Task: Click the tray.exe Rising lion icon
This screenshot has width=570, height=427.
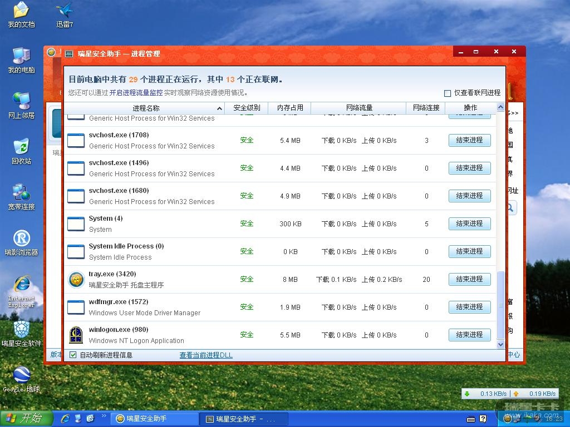Action: [76, 279]
